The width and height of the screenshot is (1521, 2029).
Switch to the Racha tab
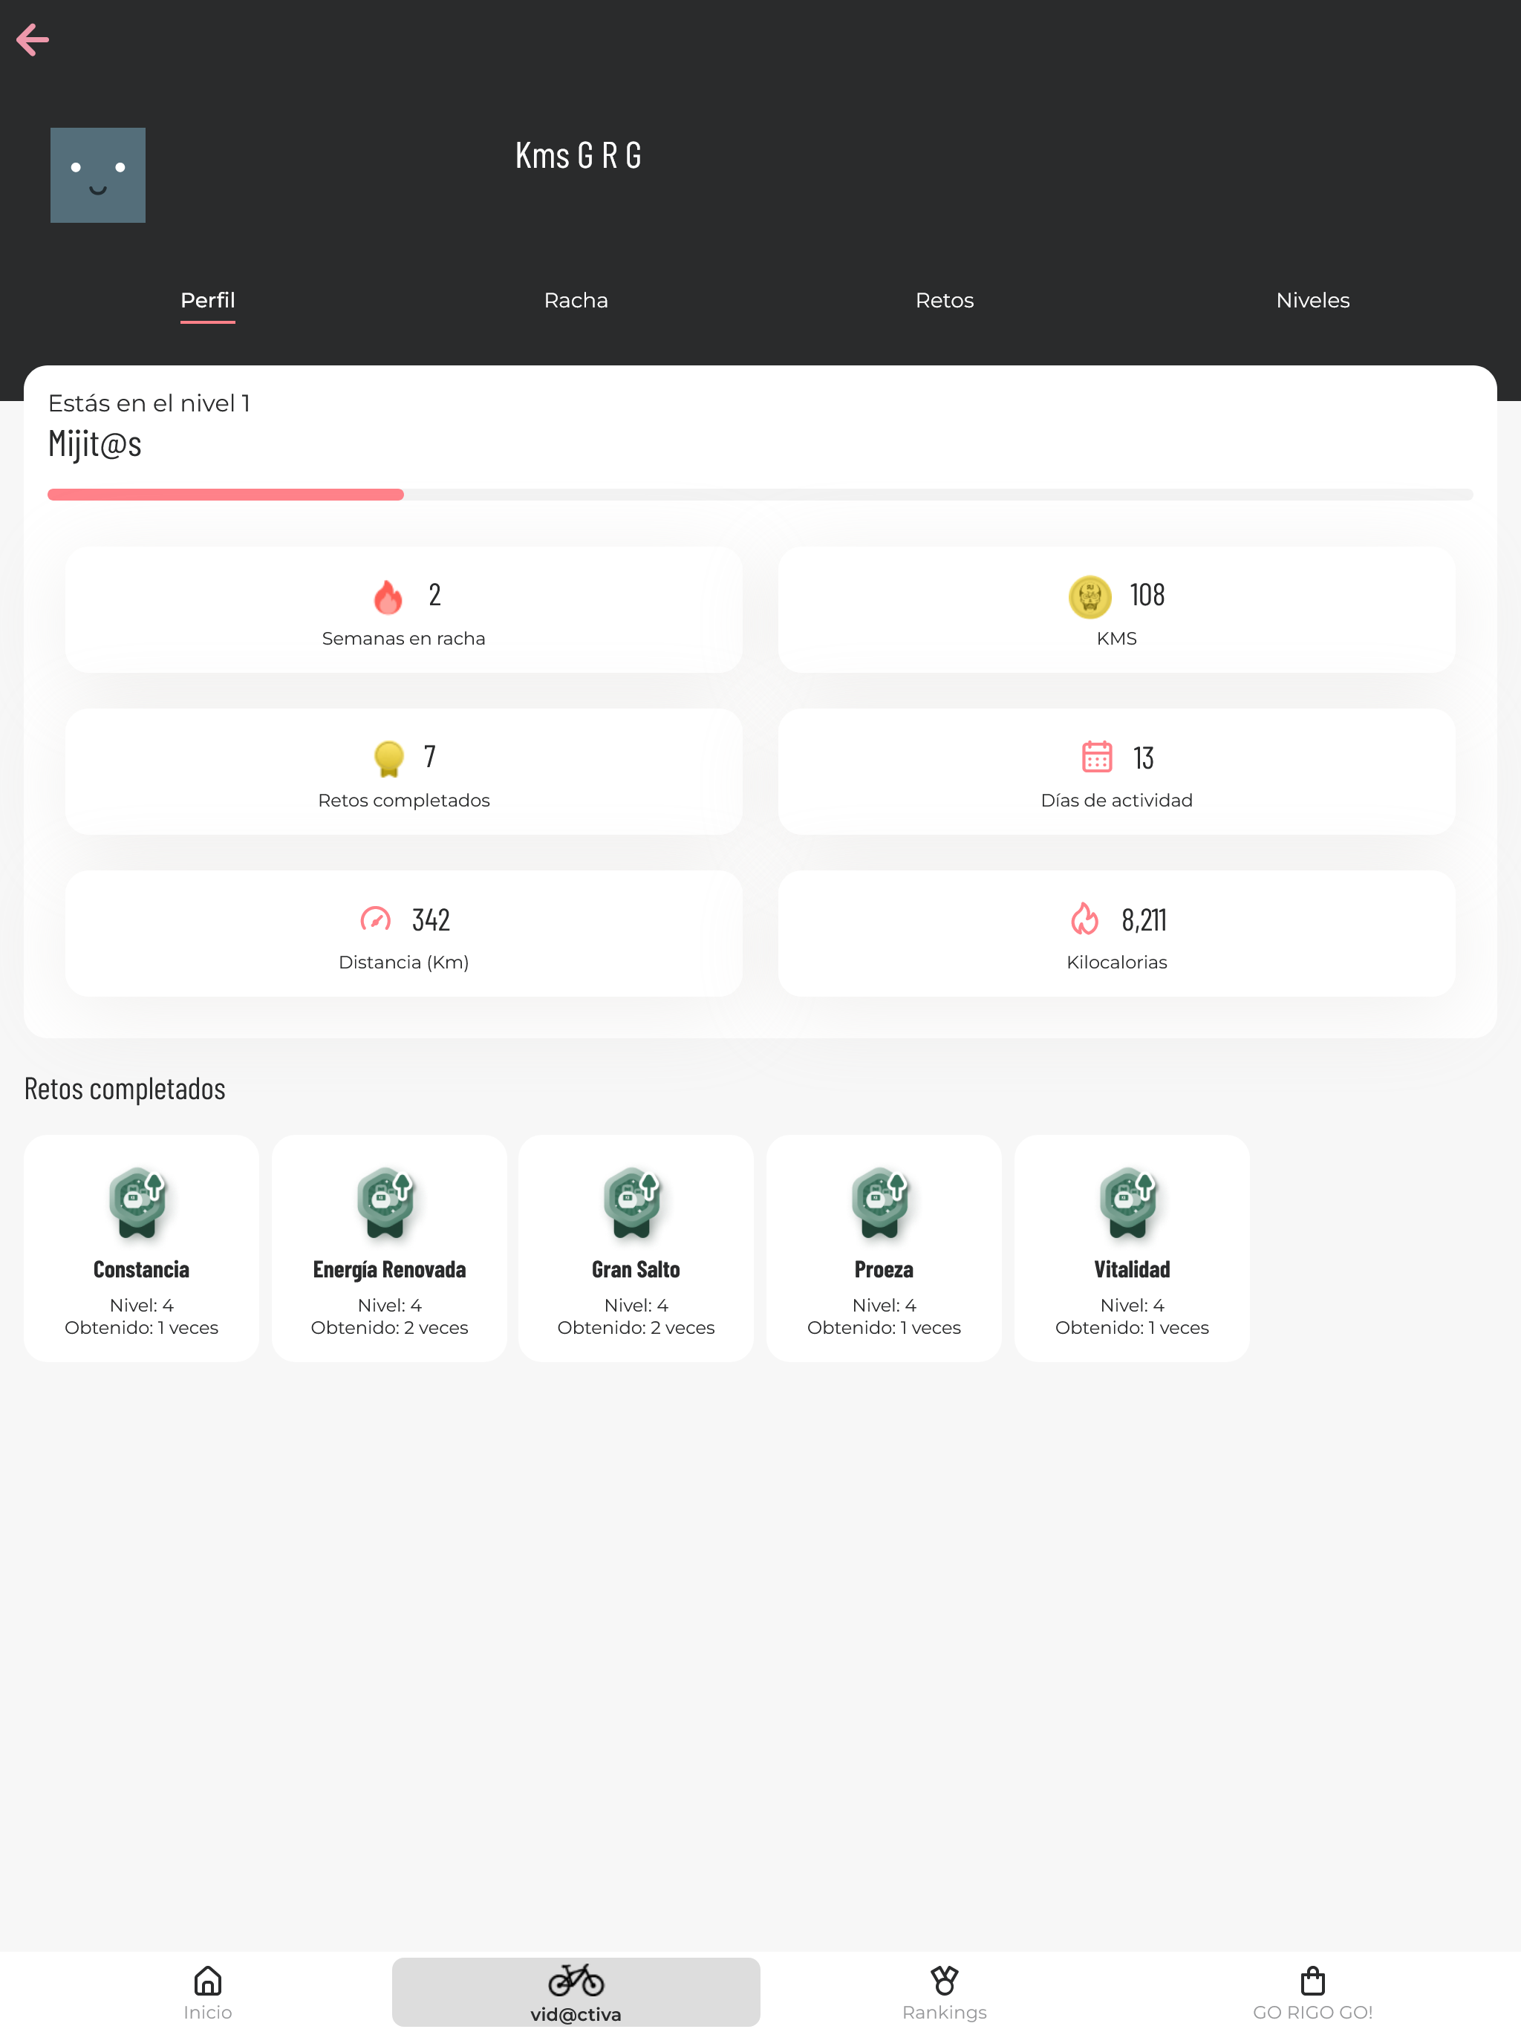(575, 300)
